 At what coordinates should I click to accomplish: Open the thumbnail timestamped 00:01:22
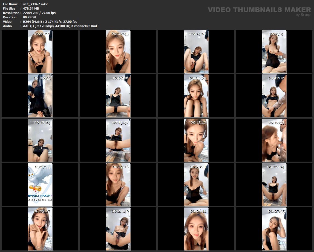[40, 51]
